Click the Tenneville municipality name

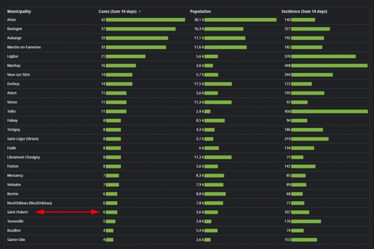tap(16, 221)
